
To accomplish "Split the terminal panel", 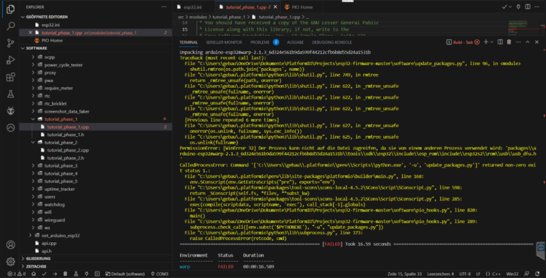I will click(499, 42).
